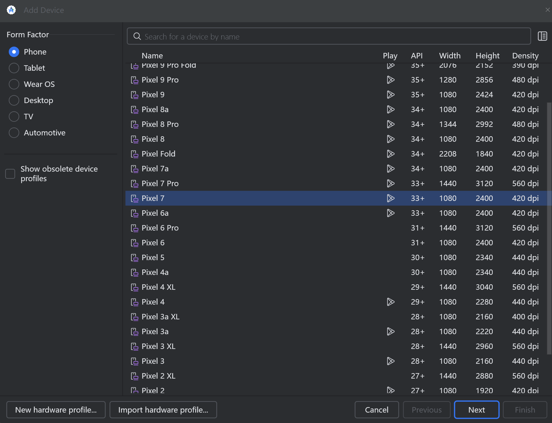
Task: Select the Pixel 6 Pro device name
Action: click(160, 228)
